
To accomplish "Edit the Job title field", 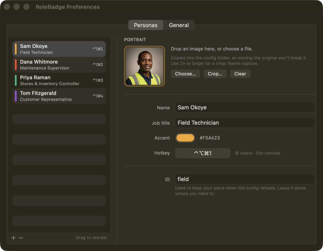I will point(245,123).
